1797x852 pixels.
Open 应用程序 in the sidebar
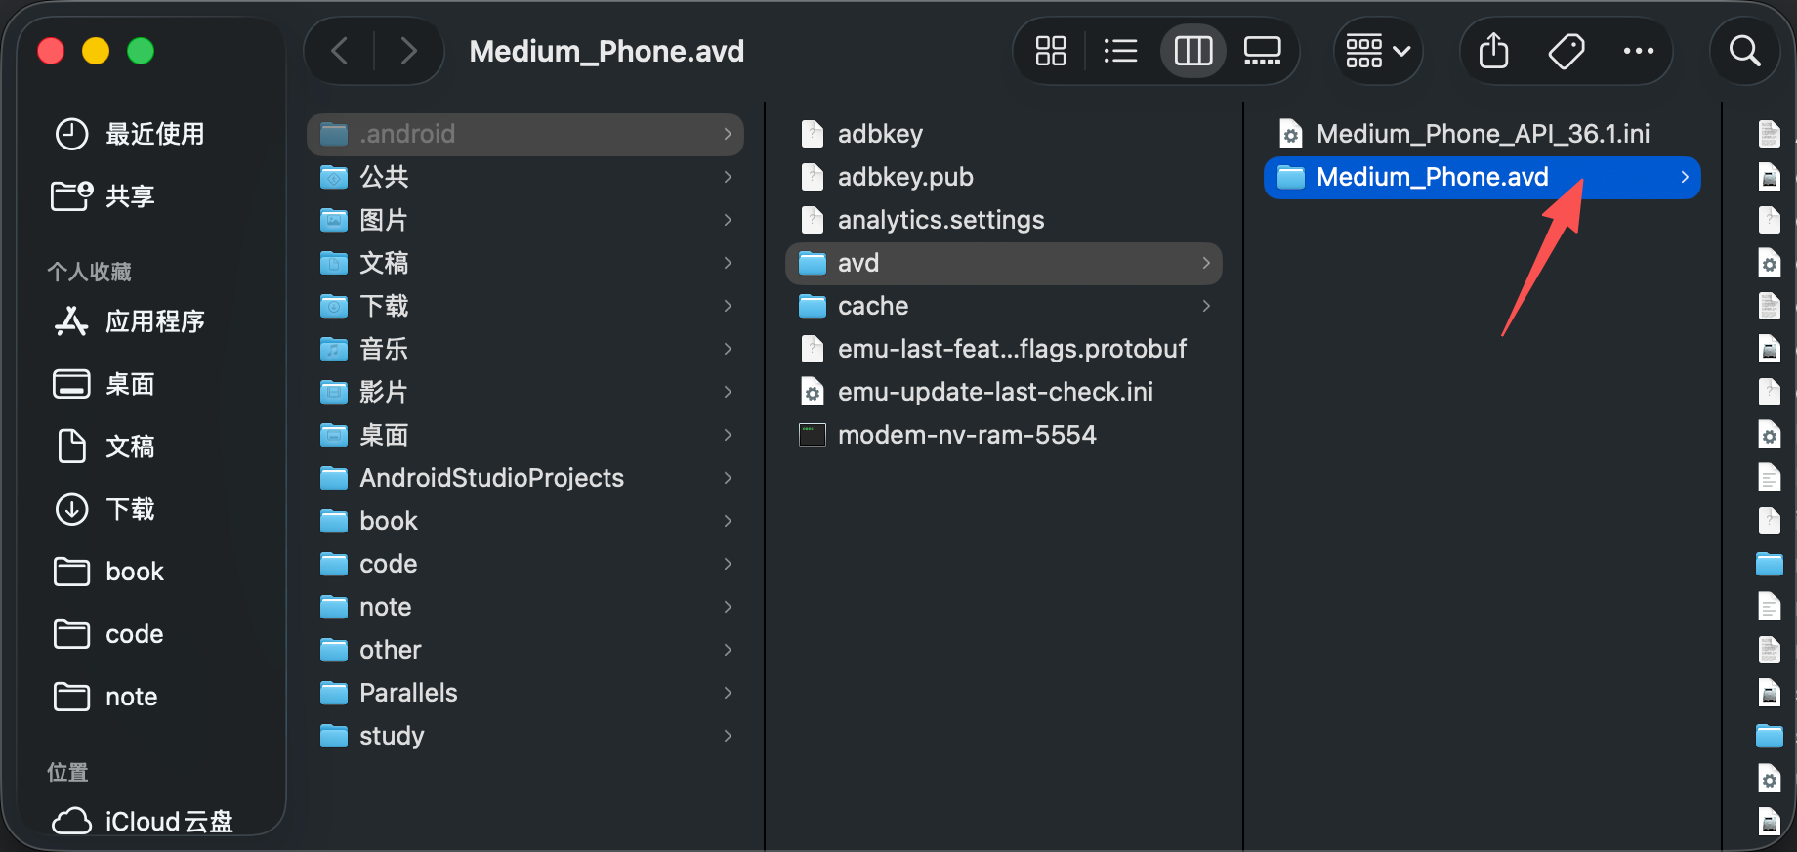pyautogui.click(x=154, y=321)
